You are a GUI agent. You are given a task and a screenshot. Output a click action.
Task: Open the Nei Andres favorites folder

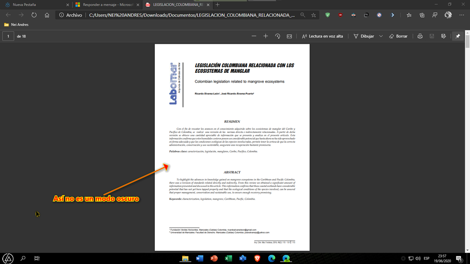pos(16,24)
